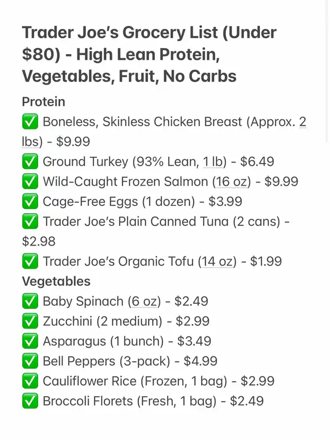Toggle the Boneless, Skinless Chicken Breast checkmark
The height and width of the screenshot is (440, 330).
(29, 122)
